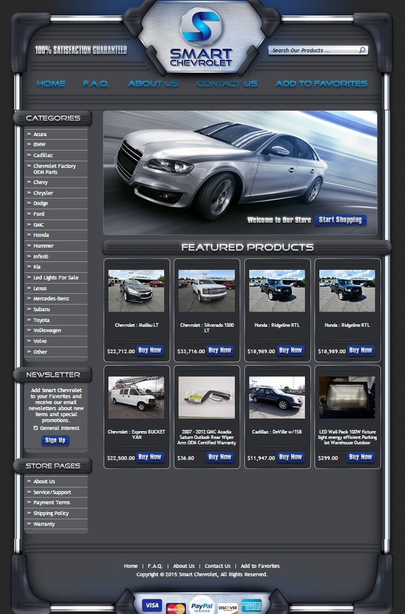405x614 pixels.
Task: Click the Silverado 1500 LT thumbnail
Action: (x=207, y=291)
